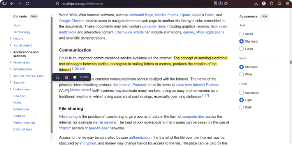Screen dimensions: 292x146
Task: Follow citation 135 reference
Action: (75, 69)
